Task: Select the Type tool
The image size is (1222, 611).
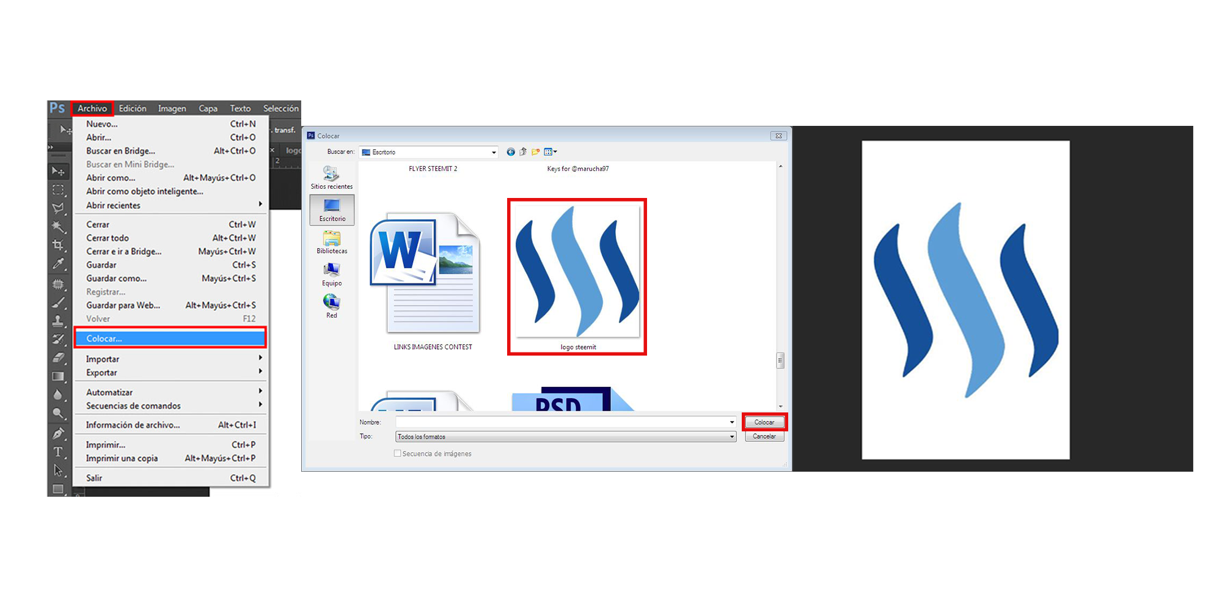Action: click(x=59, y=452)
